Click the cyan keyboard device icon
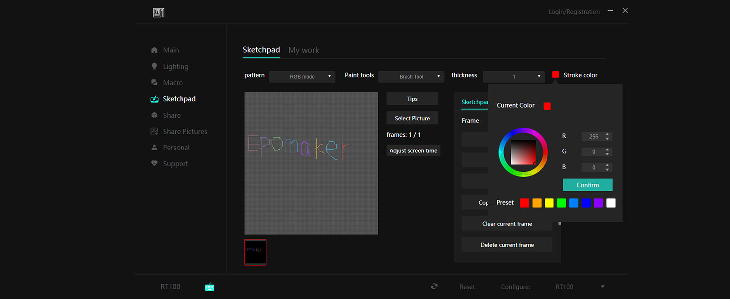 click(210, 287)
